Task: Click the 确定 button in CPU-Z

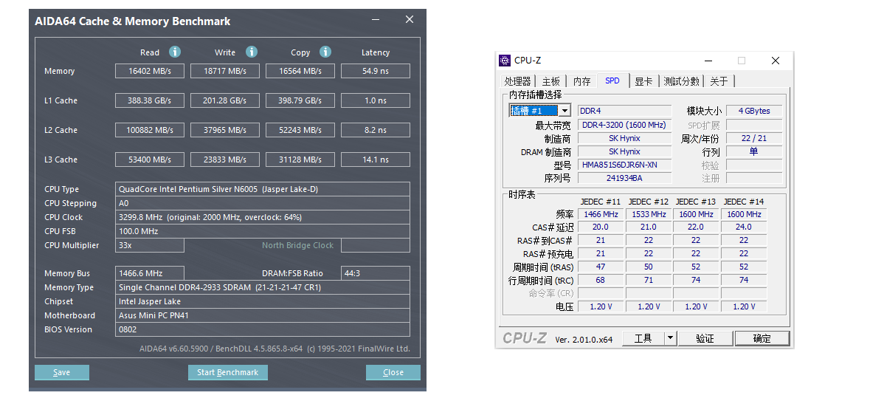Action: (762, 338)
